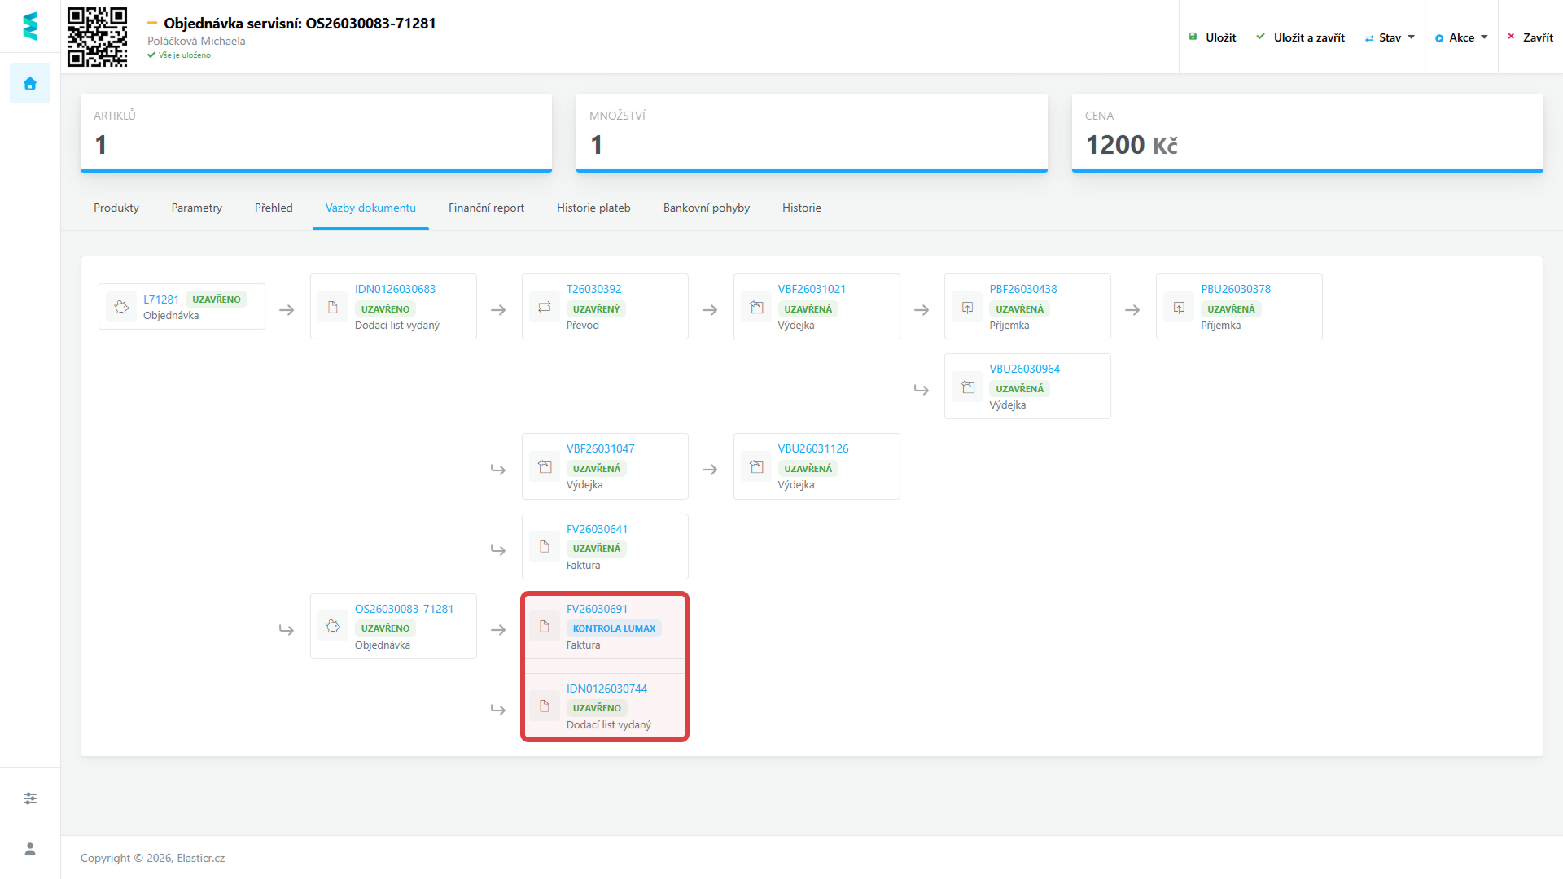The width and height of the screenshot is (1563, 879).
Task: Click UZAVŘENÁ badge under FV26030641
Action: click(596, 549)
